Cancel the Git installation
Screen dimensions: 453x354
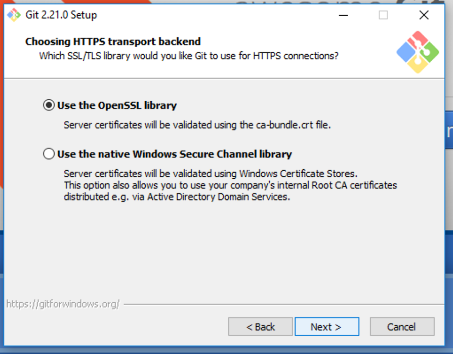[x=401, y=327]
